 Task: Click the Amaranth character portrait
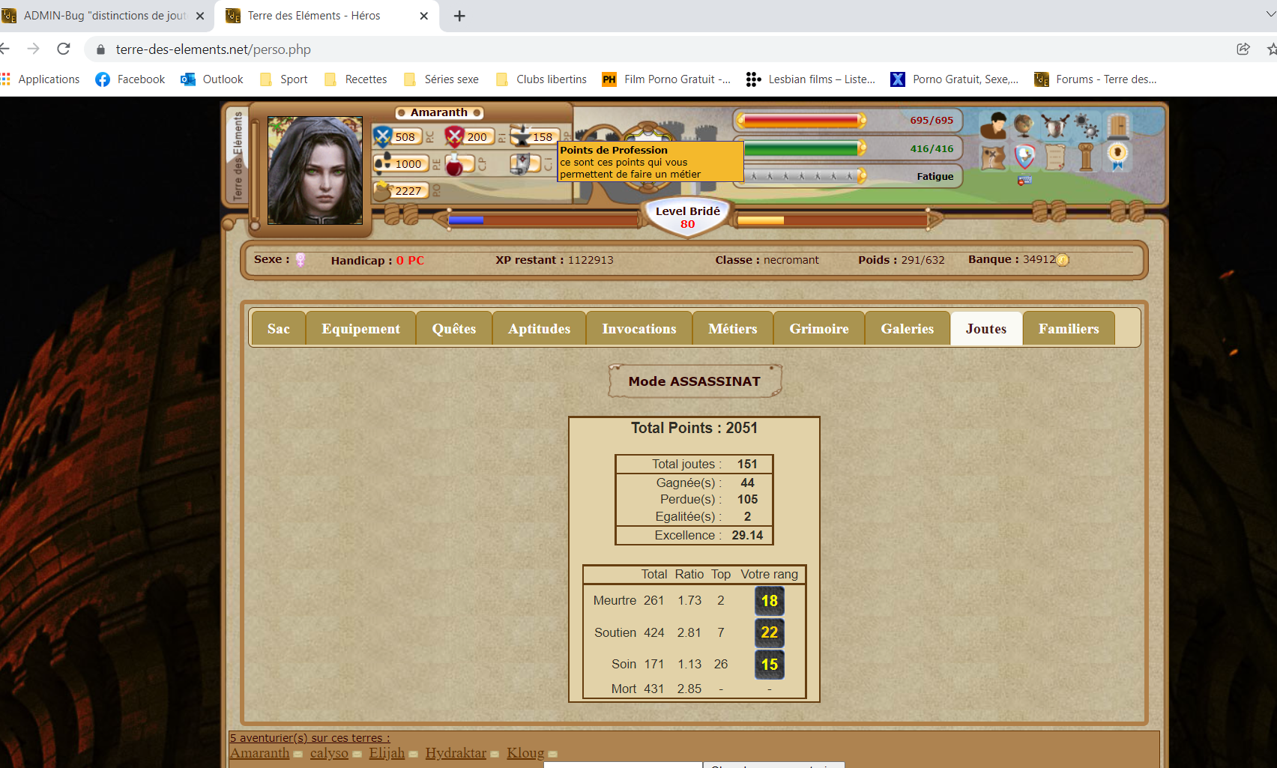point(315,170)
